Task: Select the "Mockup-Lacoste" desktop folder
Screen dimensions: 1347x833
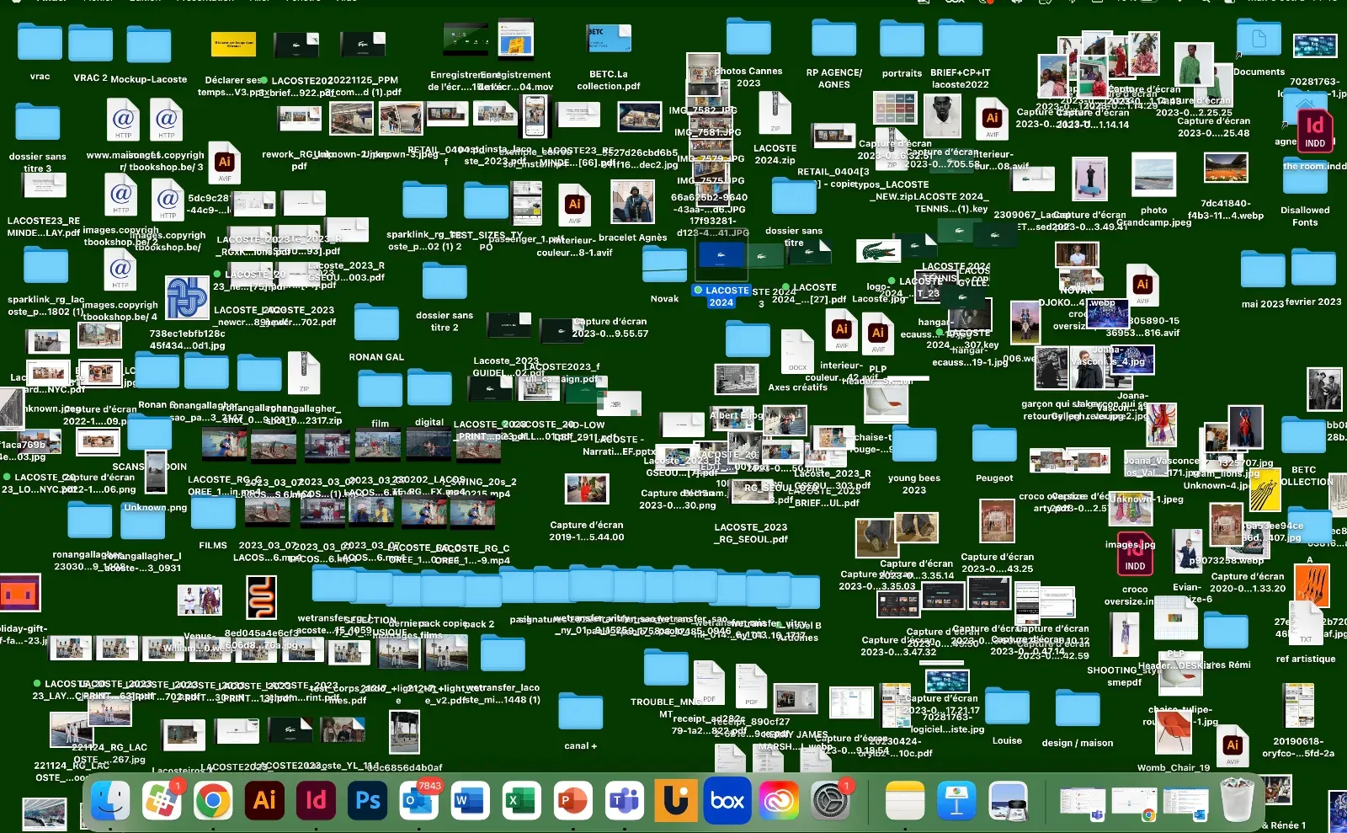Action: [x=149, y=45]
